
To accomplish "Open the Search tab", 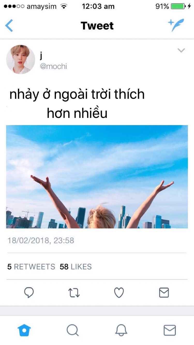I will coord(73,330).
